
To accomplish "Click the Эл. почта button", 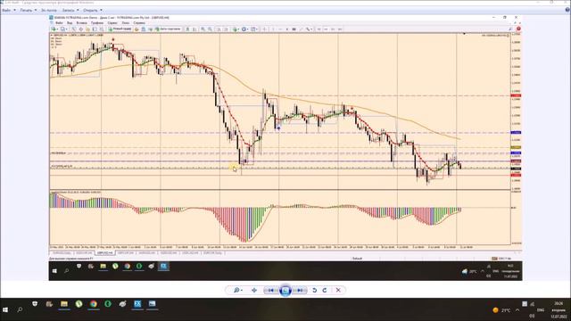I will click(48, 10).
